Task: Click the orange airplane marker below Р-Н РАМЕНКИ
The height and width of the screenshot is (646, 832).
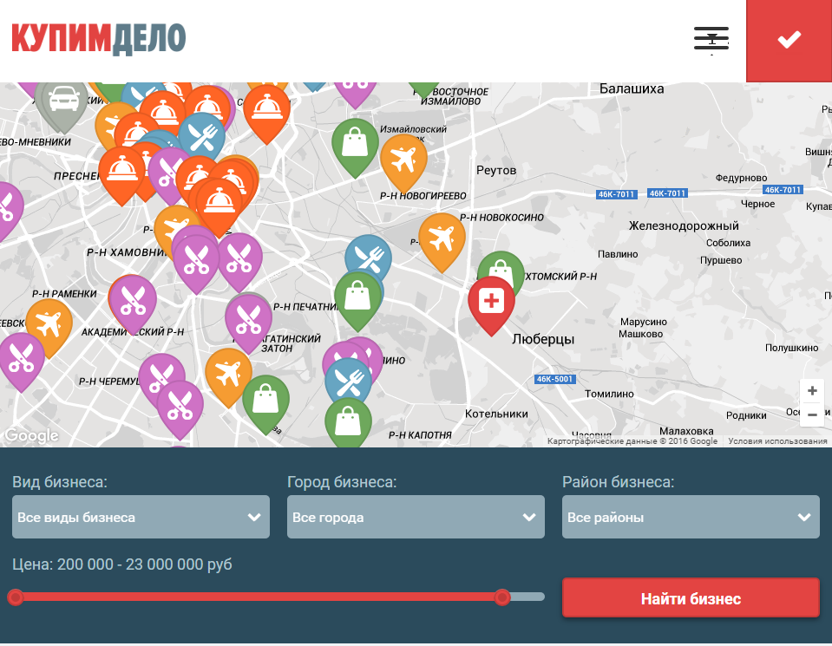Action: [49, 324]
